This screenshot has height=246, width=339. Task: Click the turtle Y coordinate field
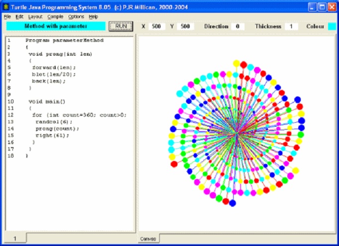185,26
